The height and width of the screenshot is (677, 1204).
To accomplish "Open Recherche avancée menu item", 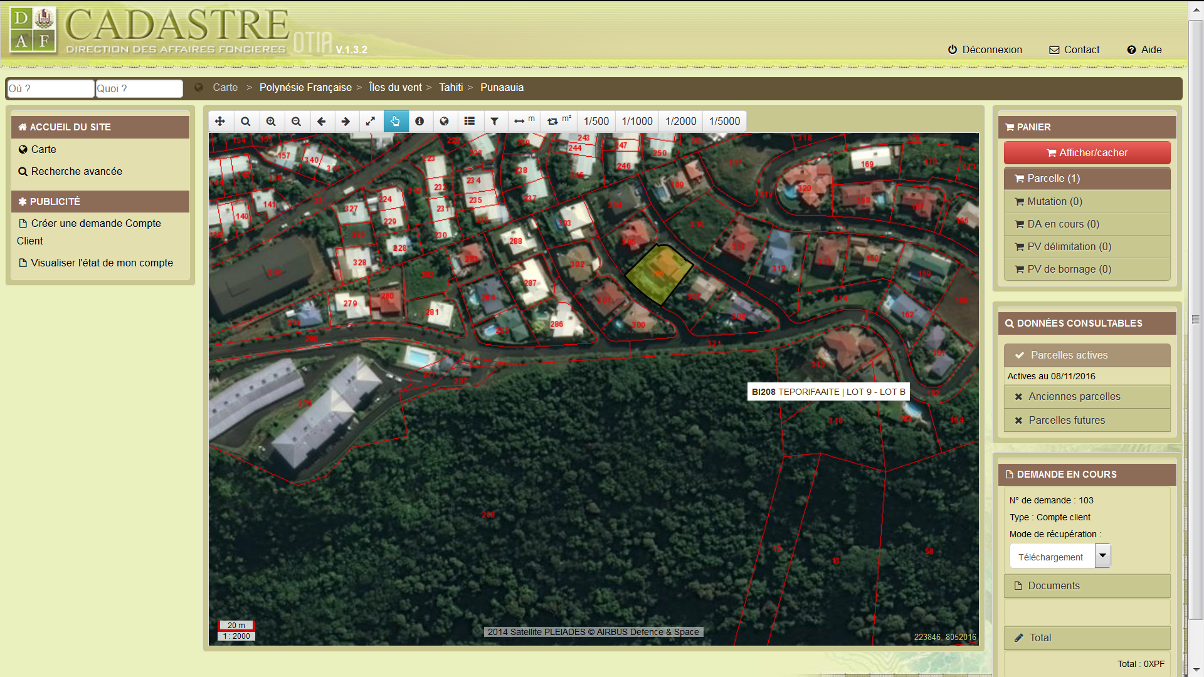I will 77,171.
